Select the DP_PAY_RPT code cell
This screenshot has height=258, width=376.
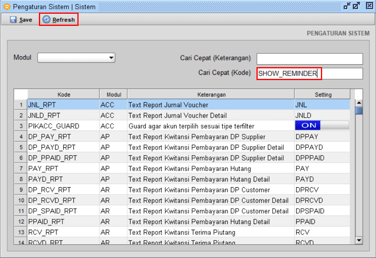click(x=63, y=137)
